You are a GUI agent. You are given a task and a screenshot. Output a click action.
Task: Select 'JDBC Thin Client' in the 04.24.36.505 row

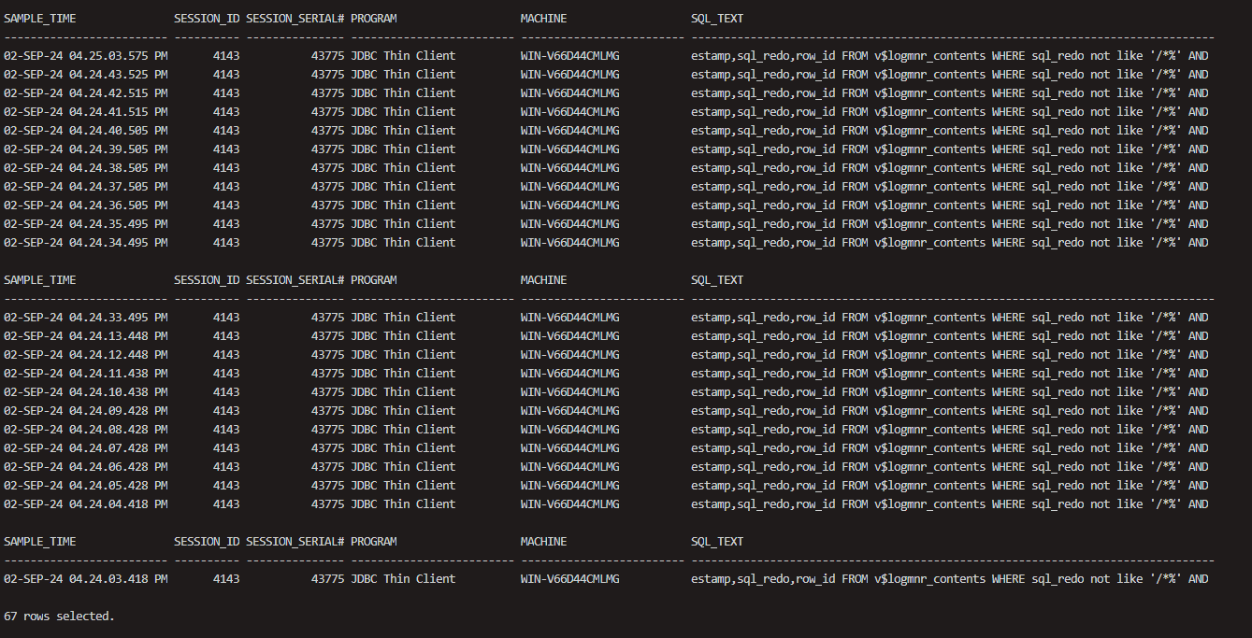[403, 206]
